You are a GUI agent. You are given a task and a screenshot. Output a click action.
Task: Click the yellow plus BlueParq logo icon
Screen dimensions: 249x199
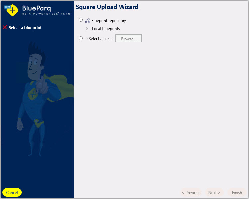coord(13,10)
